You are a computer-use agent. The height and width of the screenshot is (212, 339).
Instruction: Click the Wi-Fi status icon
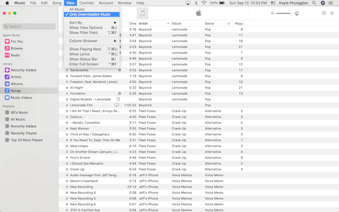(204, 3)
